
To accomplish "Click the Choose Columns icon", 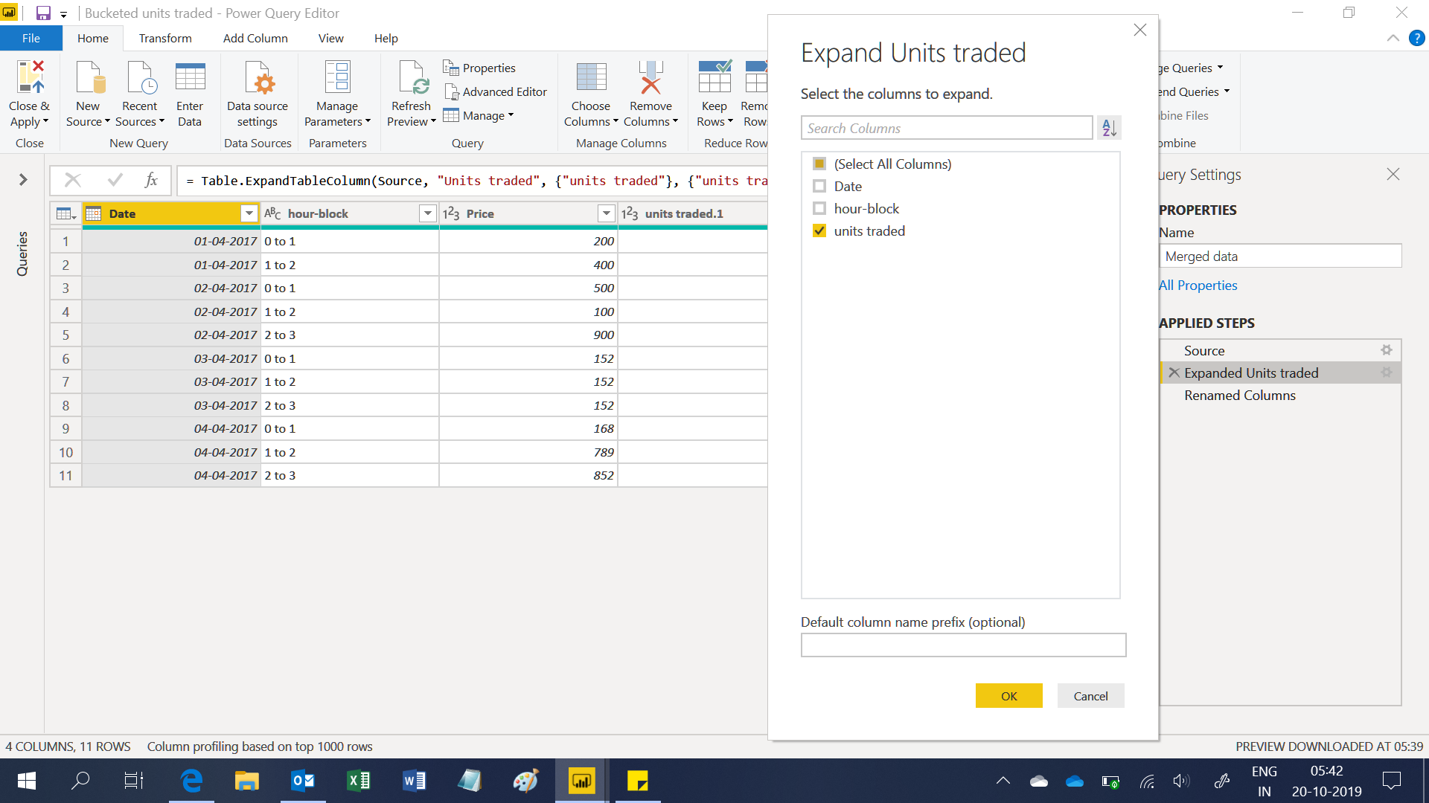I will (591, 77).
